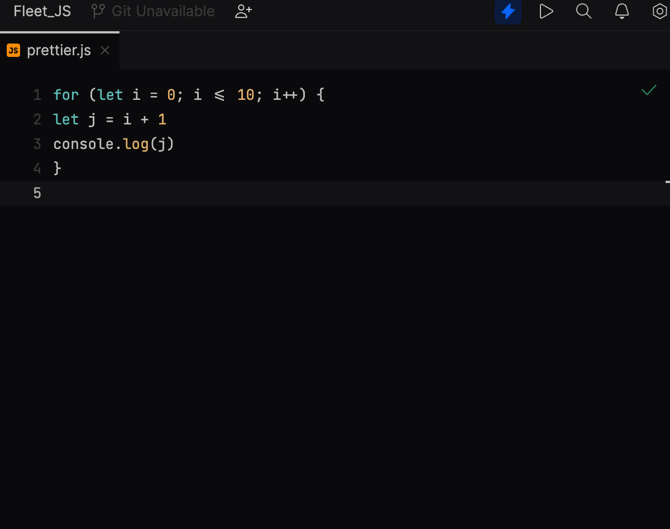Image resolution: width=670 pixels, height=529 pixels.
Task: Switch to the prettier.js tab
Action: [x=59, y=50]
